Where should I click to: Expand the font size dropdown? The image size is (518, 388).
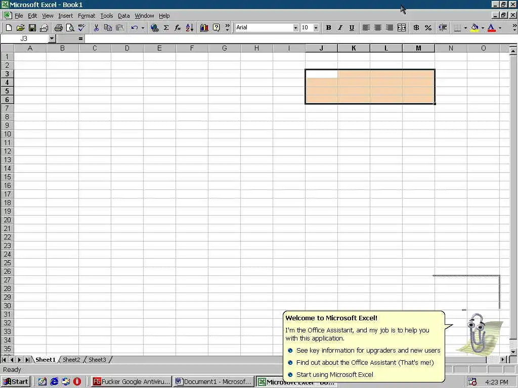[316, 28]
